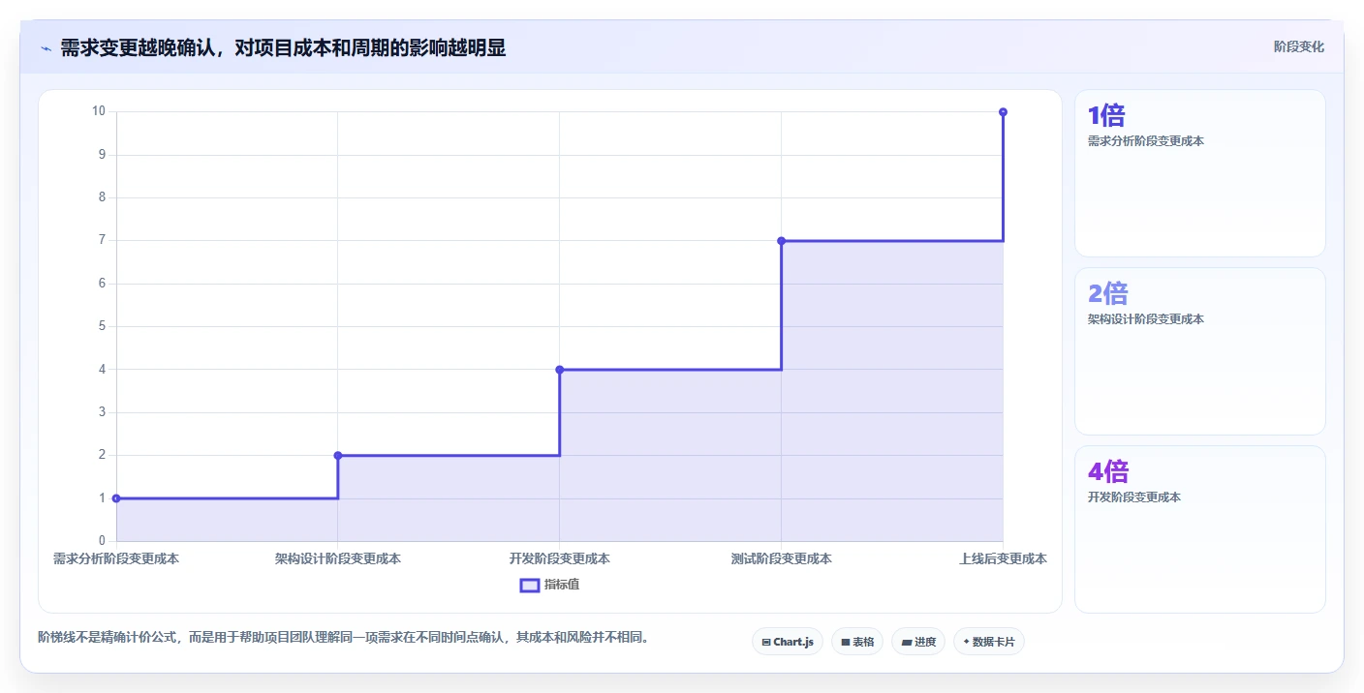Click the 需求分析阶段变更成本 card caption under 1倍
Viewport: 1364px width, 693px height.
point(1146,141)
